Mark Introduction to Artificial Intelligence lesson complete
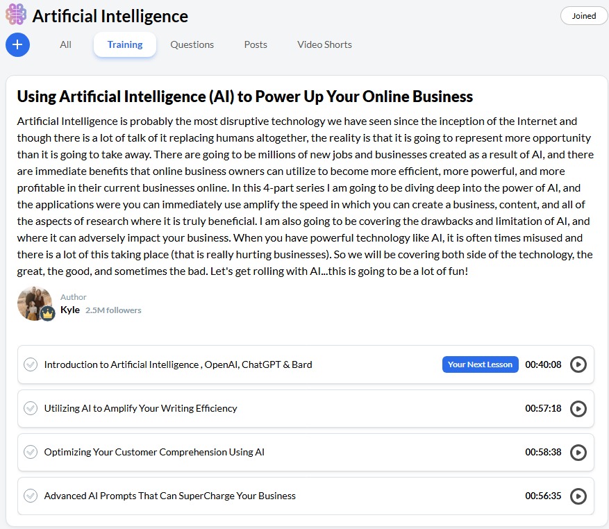The width and height of the screenshot is (609, 529). tap(31, 364)
